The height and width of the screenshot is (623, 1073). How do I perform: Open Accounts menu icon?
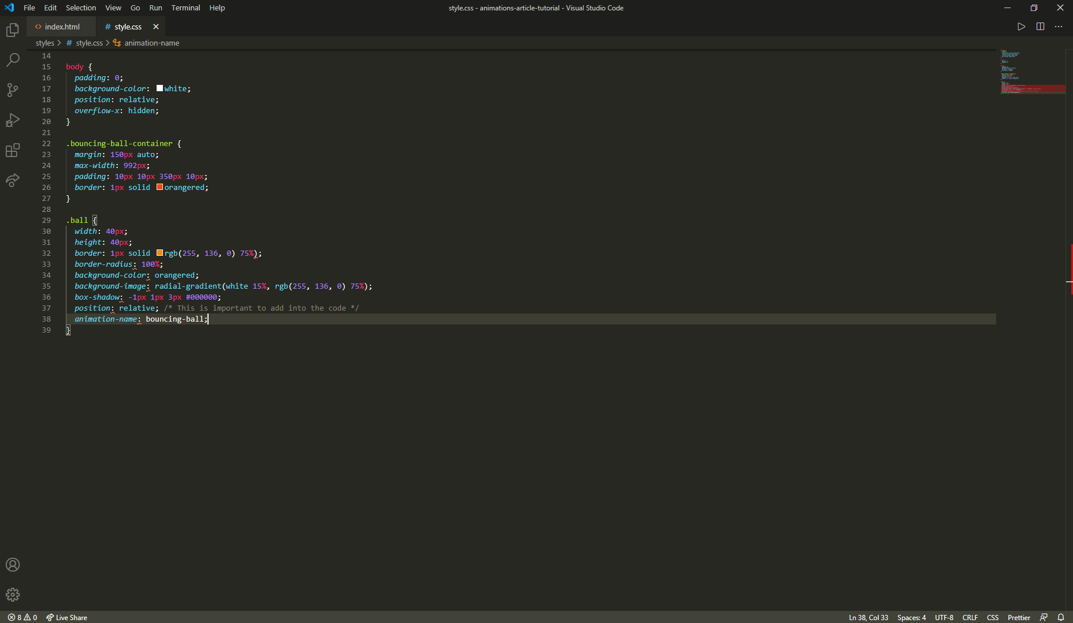coord(13,565)
